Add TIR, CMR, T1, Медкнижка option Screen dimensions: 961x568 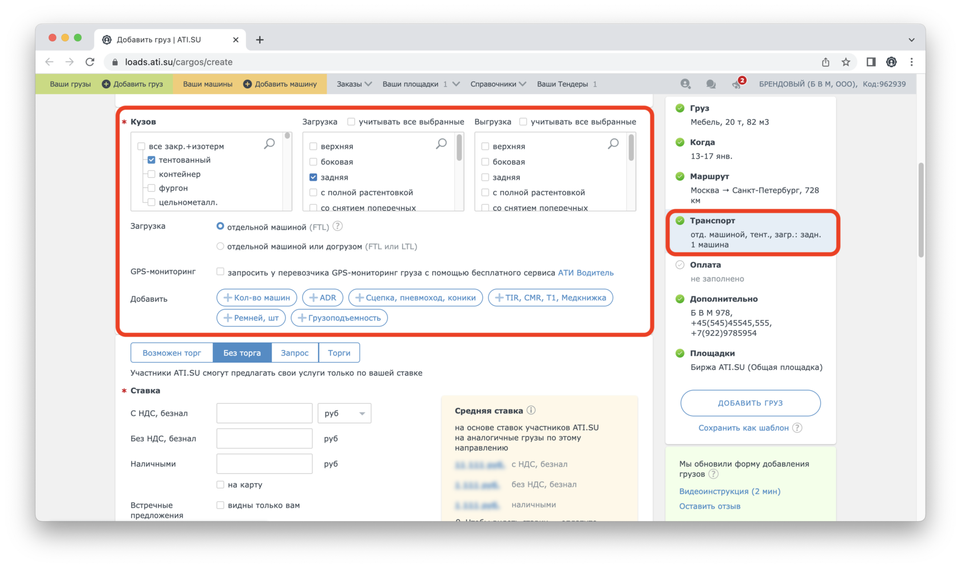550,297
